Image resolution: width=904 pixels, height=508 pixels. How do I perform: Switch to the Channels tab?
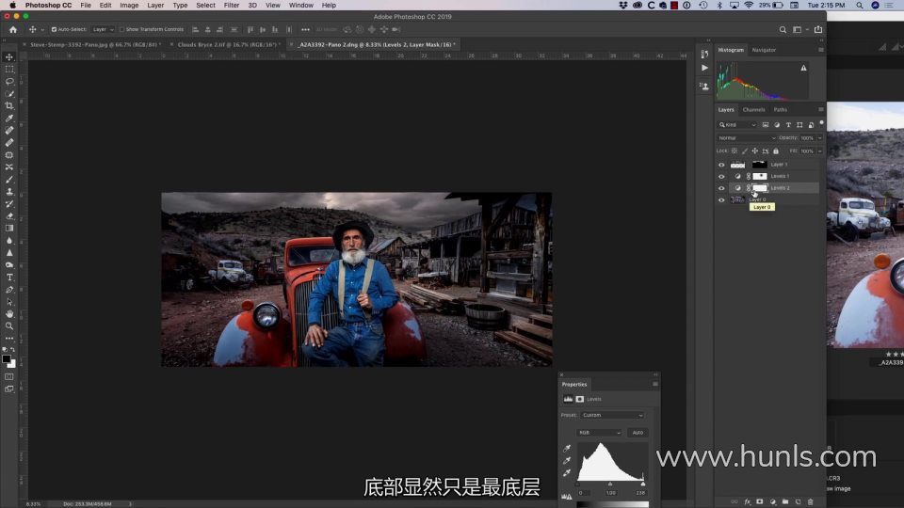(x=753, y=109)
